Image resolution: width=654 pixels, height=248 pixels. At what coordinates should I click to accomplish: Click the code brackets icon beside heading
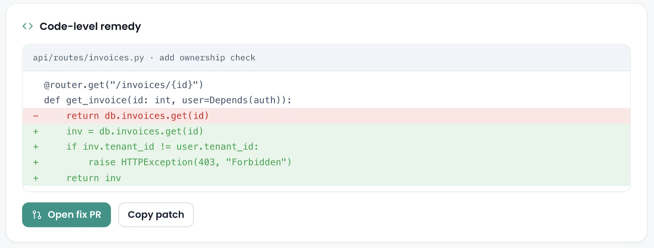(28, 26)
